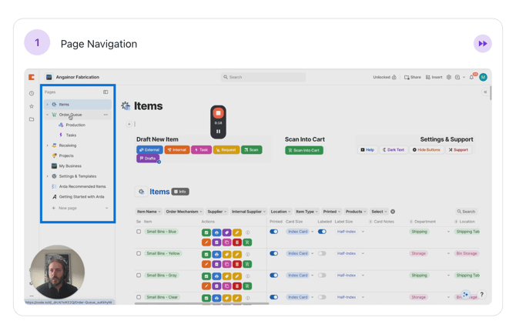516x331 pixels.
Task: Collapse the right panel with double chevron
Action: (x=485, y=92)
